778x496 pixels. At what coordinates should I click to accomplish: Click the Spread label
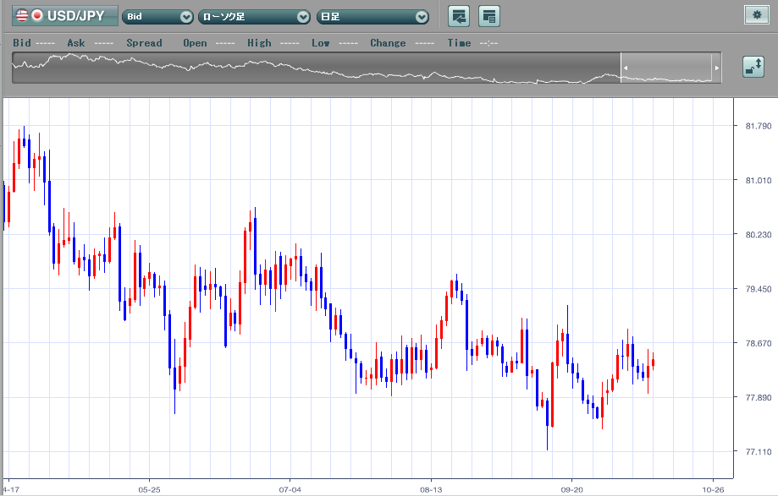(144, 43)
